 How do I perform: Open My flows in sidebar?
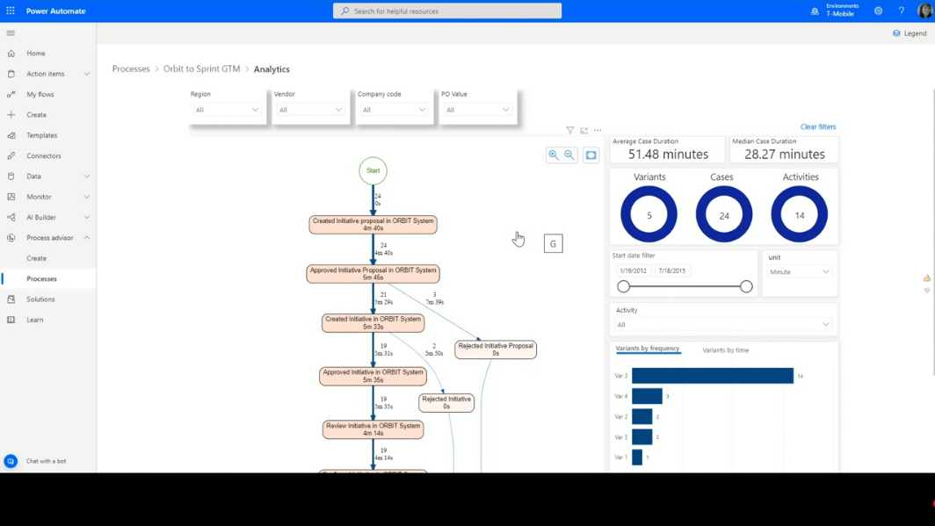click(x=40, y=94)
